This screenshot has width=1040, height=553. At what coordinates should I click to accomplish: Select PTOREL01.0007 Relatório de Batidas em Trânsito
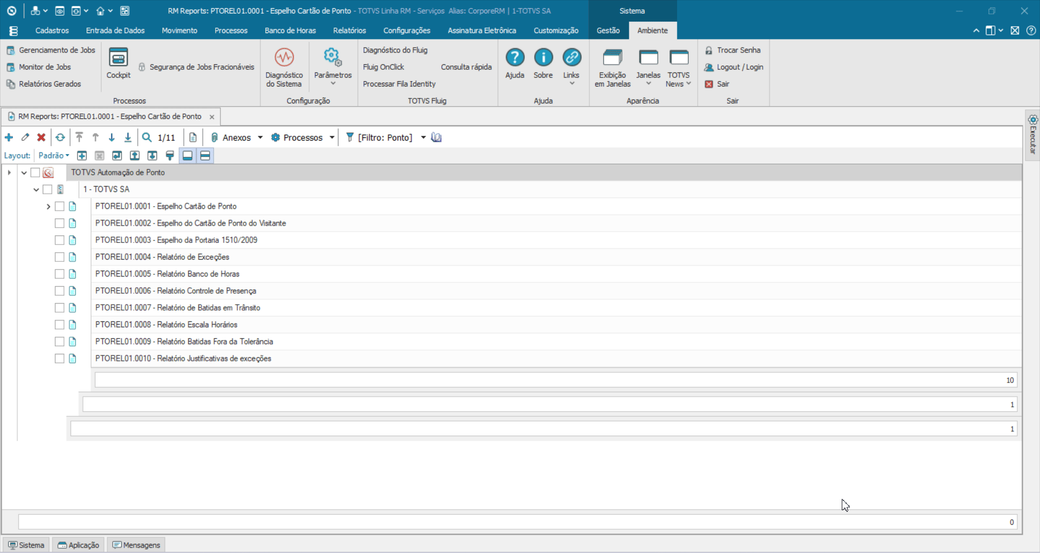556,308
